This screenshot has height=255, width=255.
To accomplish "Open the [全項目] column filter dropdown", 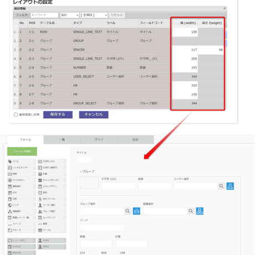I will (94, 15).
